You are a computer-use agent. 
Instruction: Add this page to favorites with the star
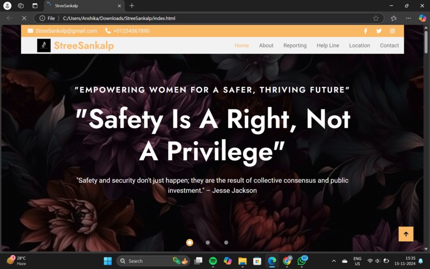click(376, 18)
